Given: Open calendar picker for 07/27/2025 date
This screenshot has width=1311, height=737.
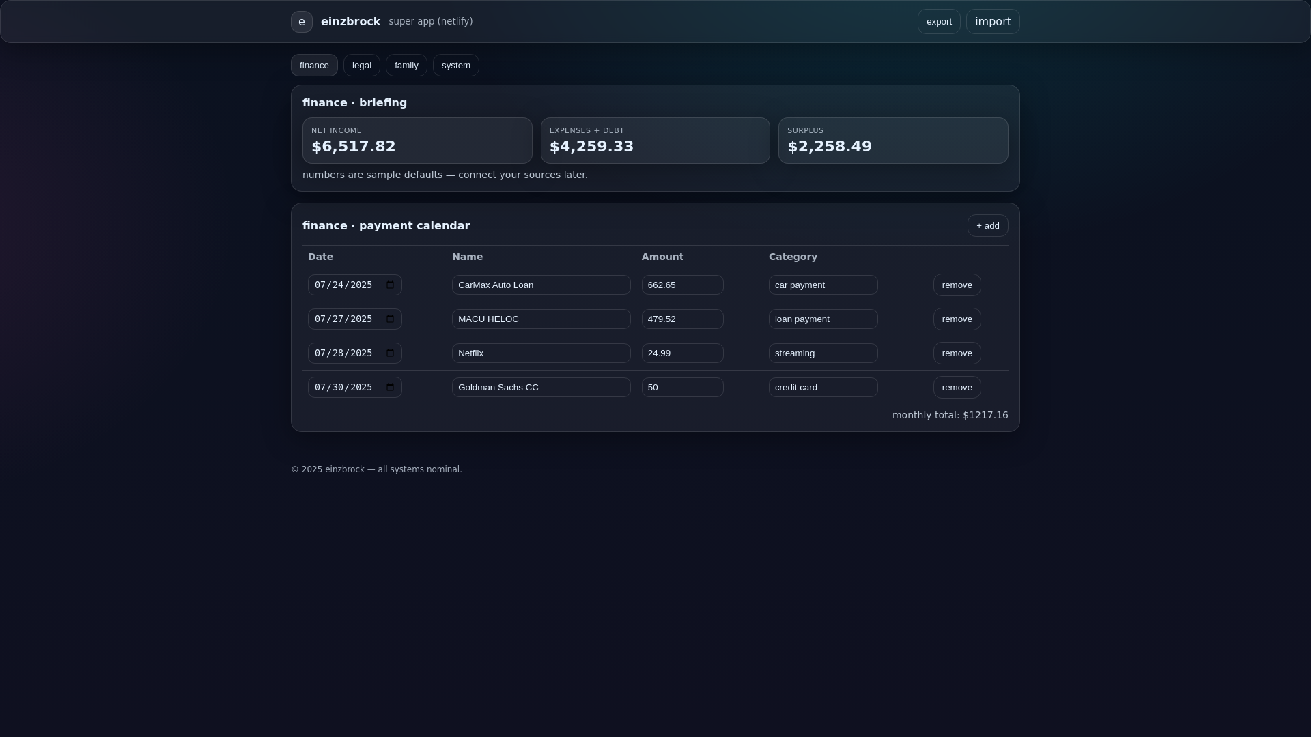Looking at the screenshot, I should (391, 319).
